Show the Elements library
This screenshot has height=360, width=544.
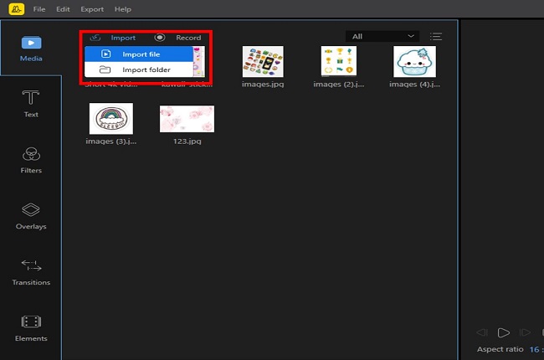click(31, 327)
